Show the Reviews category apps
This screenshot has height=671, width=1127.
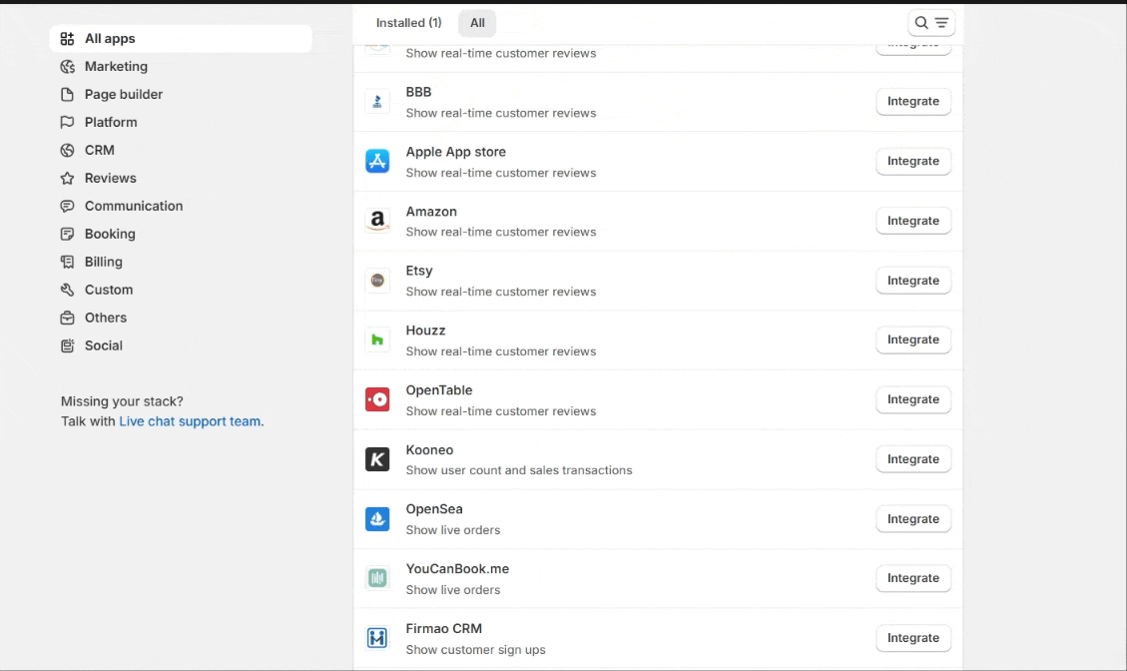click(x=110, y=179)
